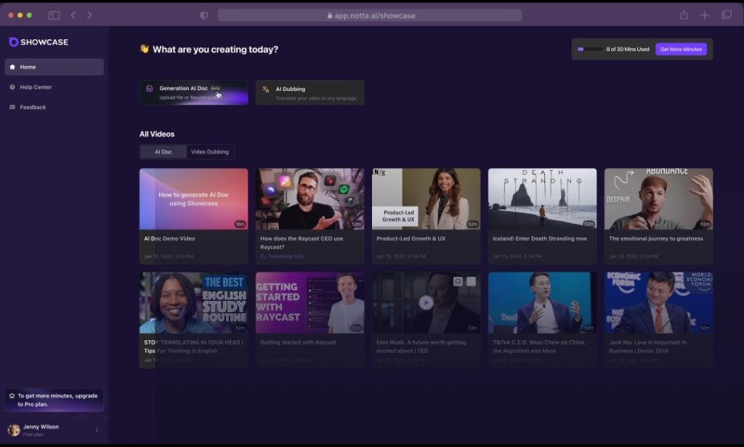Expand the Jenny Wilson account menu
Screen dimensions: 744x447
click(x=97, y=430)
